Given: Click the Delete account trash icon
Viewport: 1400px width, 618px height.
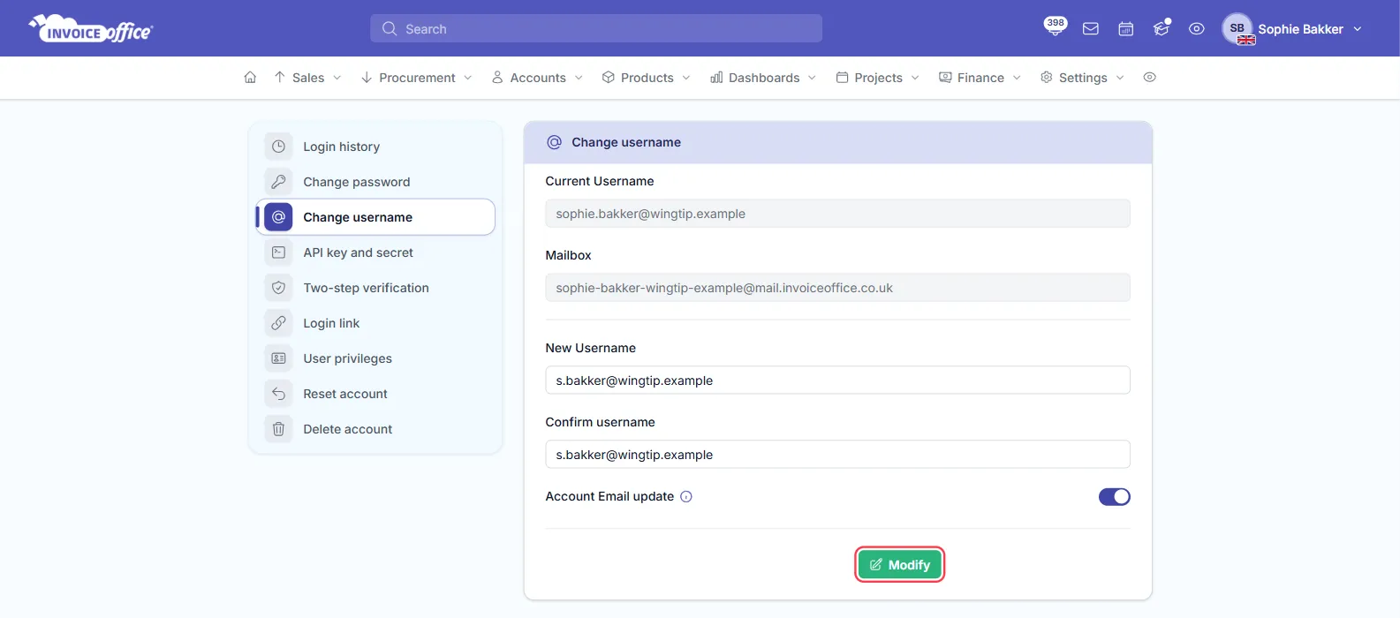Looking at the screenshot, I should coord(278,429).
